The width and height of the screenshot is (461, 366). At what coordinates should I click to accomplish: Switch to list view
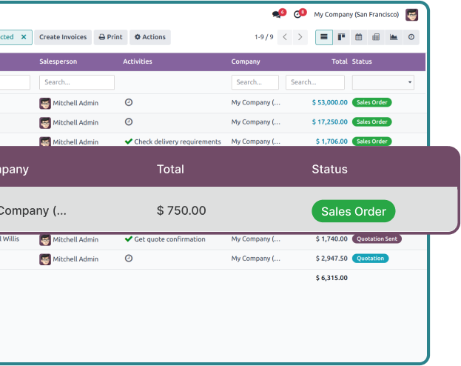(x=324, y=37)
